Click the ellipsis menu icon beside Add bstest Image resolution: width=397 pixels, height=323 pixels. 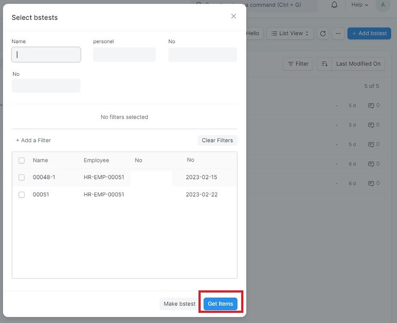click(338, 33)
